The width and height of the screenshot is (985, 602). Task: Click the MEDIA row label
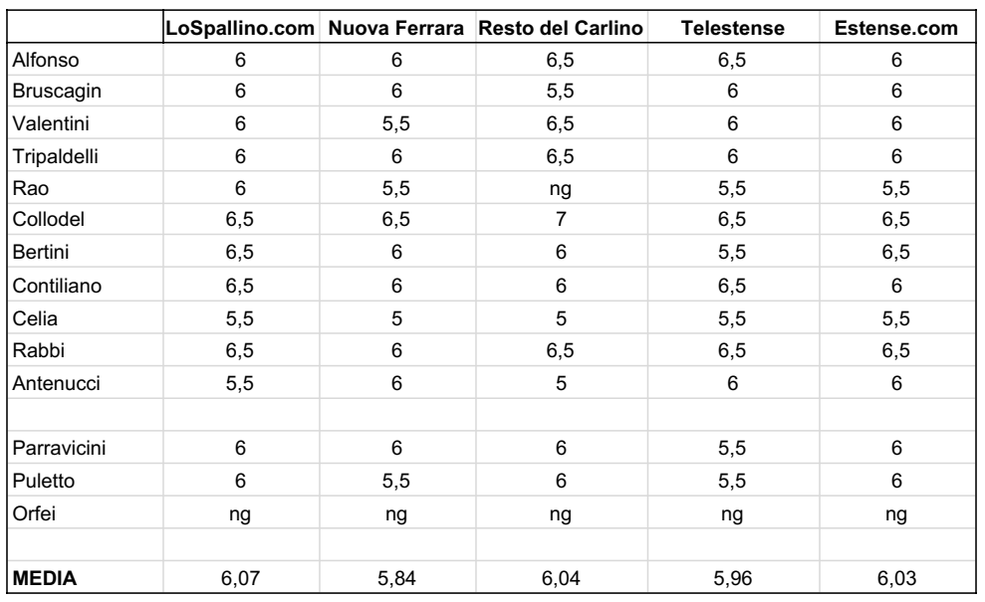pos(45,577)
